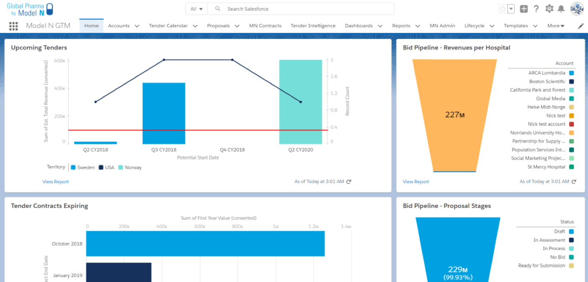Click the ARCA Lombardia legend swatch
The width and height of the screenshot is (588, 282).
pyautogui.click(x=571, y=73)
